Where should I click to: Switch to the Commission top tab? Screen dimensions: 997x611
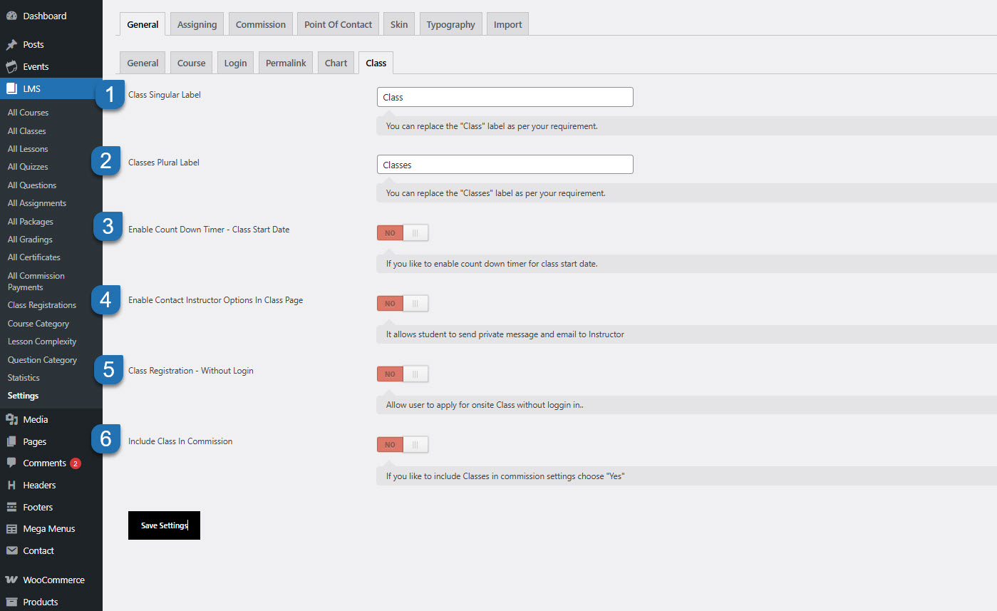tap(260, 24)
